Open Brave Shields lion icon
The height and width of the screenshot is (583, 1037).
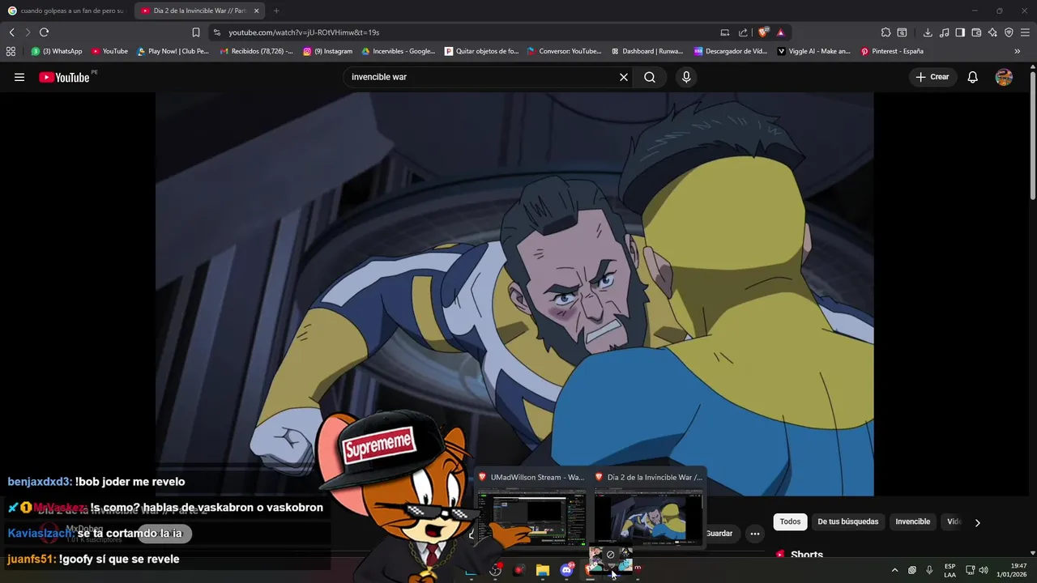point(763,32)
